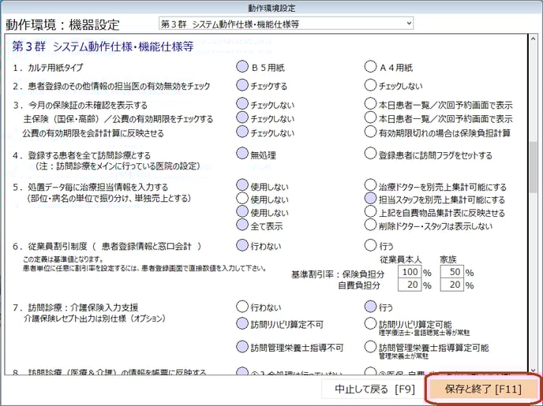Image resolution: width=543 pixels, height=406 pixels.
Task: Click 保存と終了 [F11] button
Action: [x=484, y=389]
